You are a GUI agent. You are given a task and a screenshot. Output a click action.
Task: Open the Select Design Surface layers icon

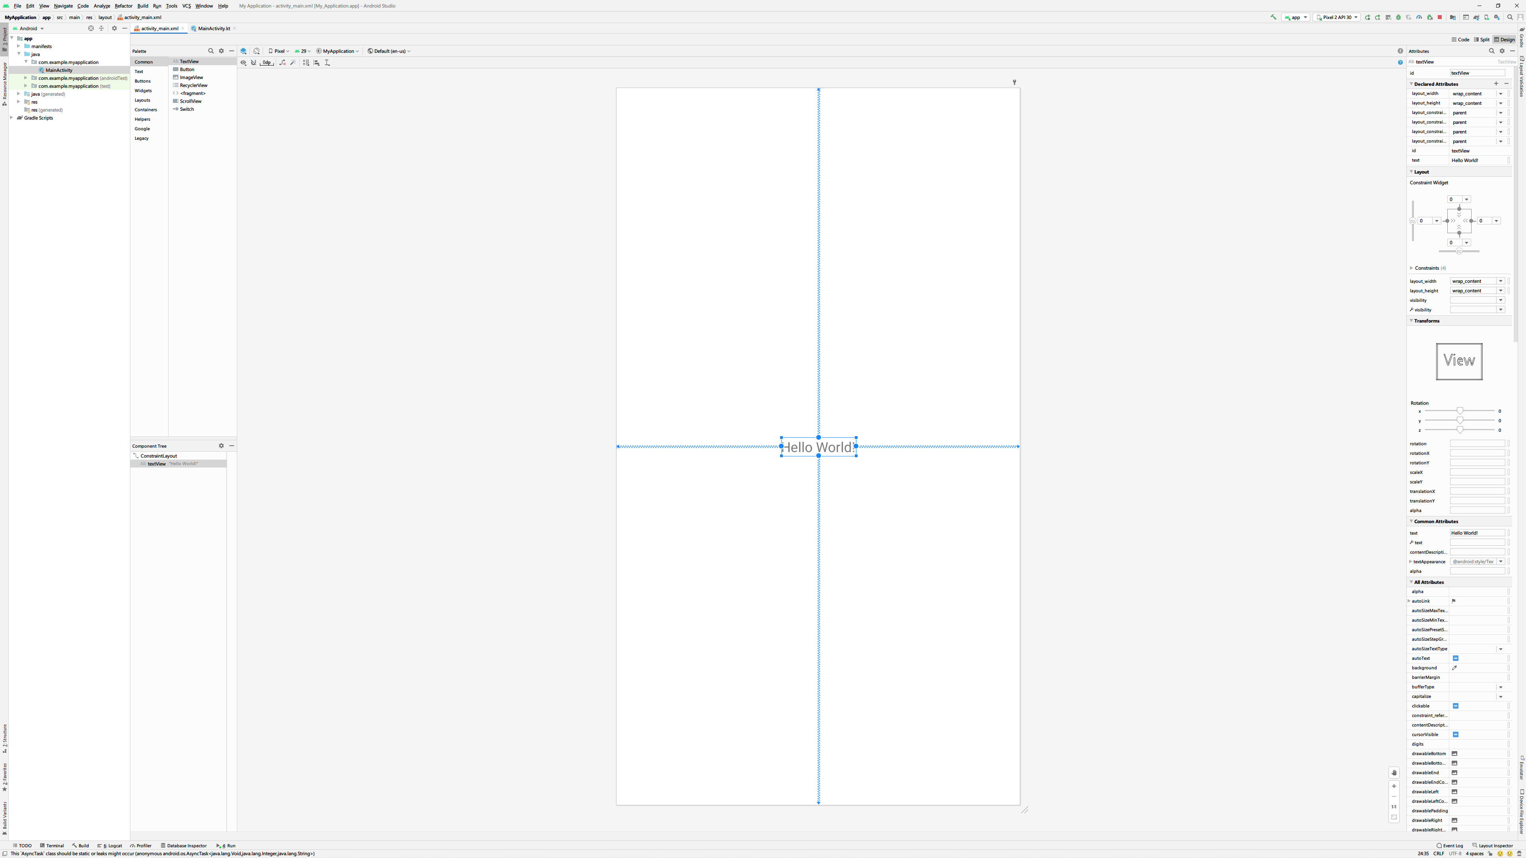point(244,51)
